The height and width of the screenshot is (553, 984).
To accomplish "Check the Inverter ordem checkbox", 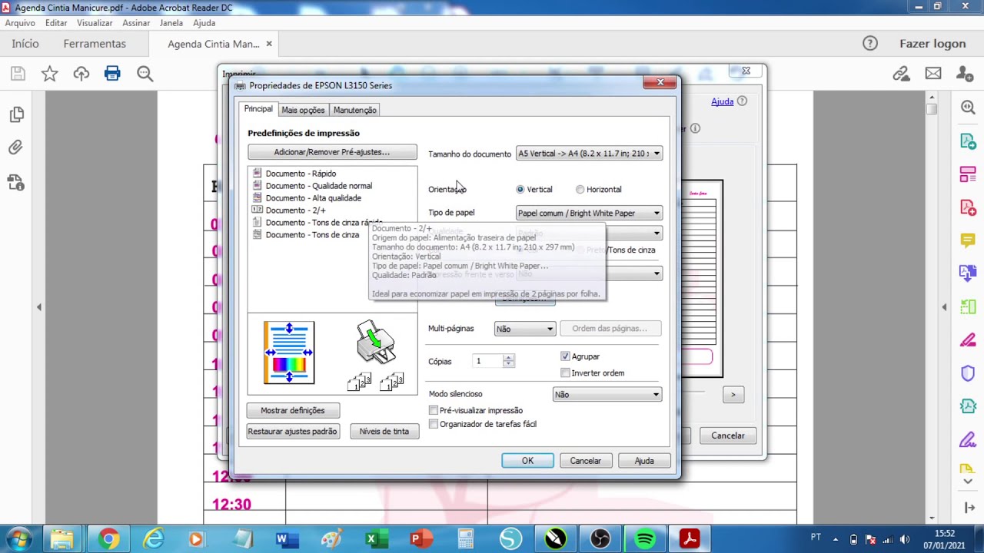I will (566, 373).
